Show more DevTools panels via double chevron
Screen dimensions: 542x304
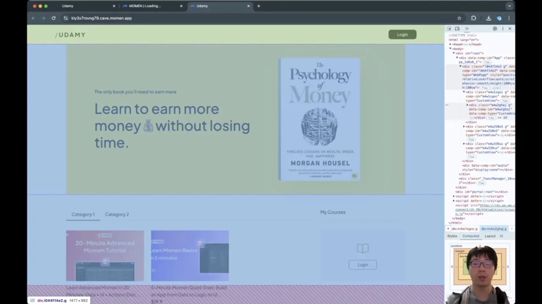467,29
